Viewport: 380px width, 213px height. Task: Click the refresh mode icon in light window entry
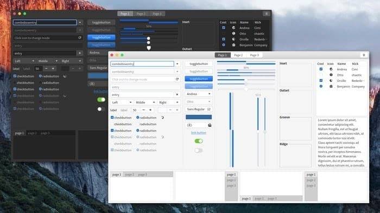coord(177,79)
